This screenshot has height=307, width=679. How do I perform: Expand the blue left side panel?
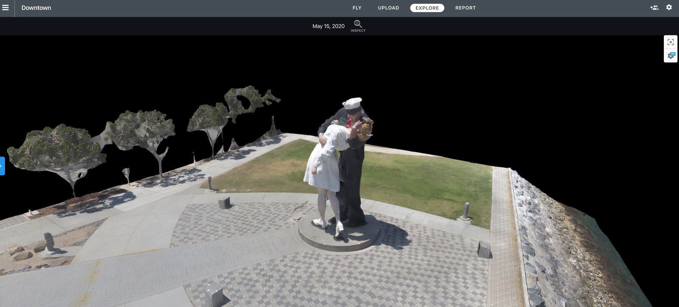pyautogui.click(x=2, y=166)
